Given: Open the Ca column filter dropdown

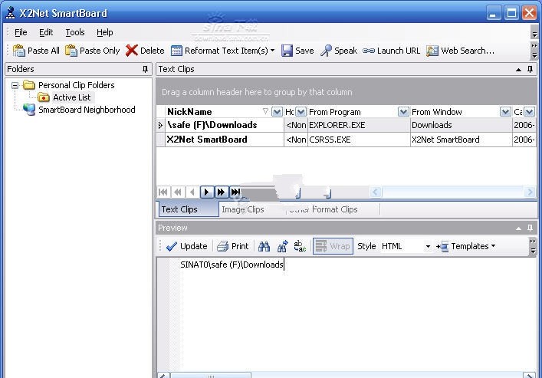Looking at the screenshot, I should click(x=529, y=112).
